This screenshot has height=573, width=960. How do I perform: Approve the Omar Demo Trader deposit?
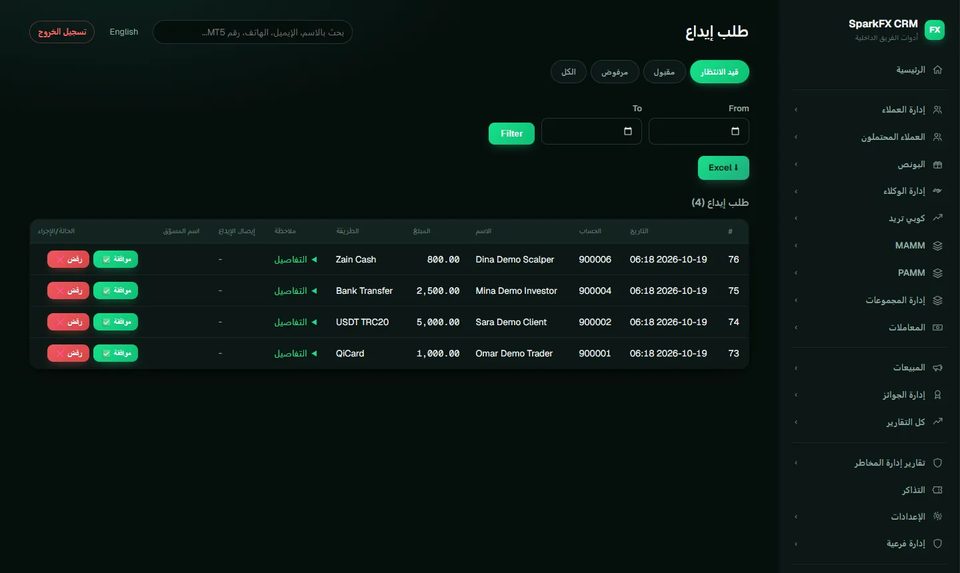coord(115,353)
